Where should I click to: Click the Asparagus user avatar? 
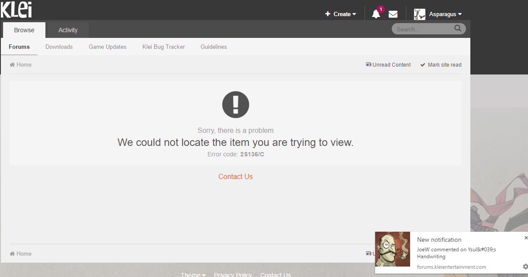tap(420, 14)
